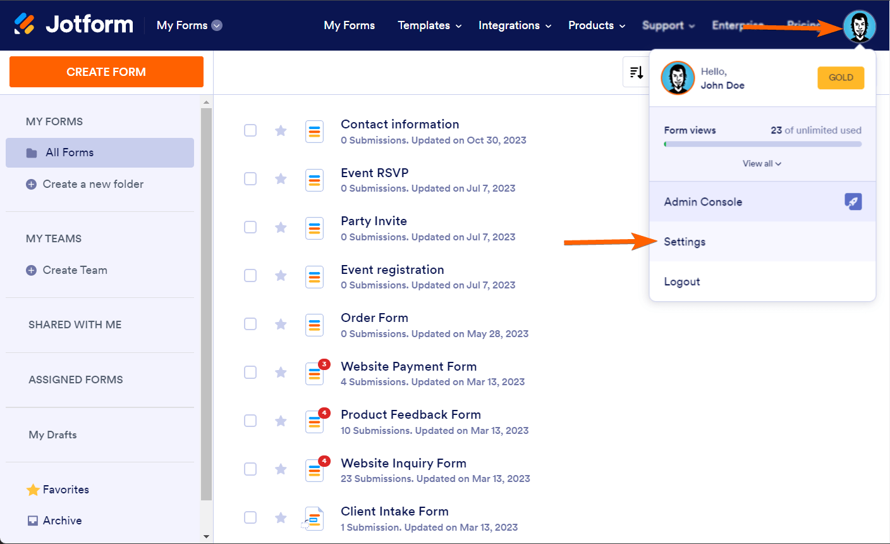Tick the Website Inquiry Form checkbox
890x544 pixels.
[250, 469]
